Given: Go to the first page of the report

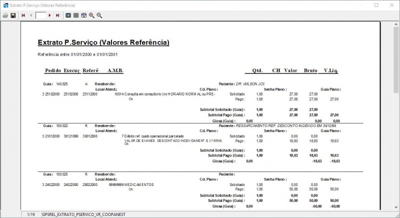Looking at the screenshot, I should [x=23, y=15].
